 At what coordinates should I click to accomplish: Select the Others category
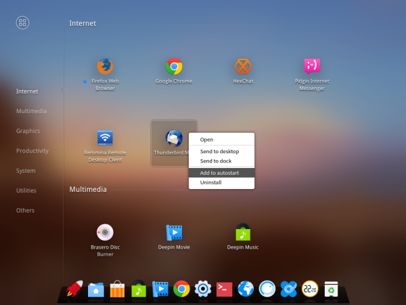25,210
